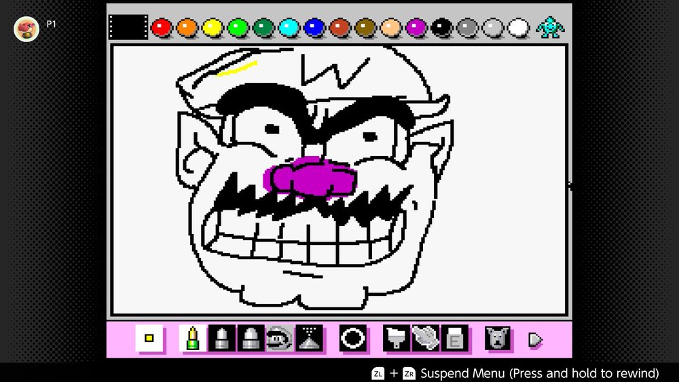Select the dark green paint color
679x382 pixels.
263,28
